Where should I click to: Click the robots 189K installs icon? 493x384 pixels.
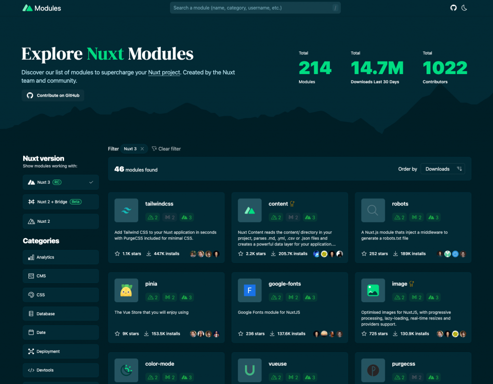396,254
